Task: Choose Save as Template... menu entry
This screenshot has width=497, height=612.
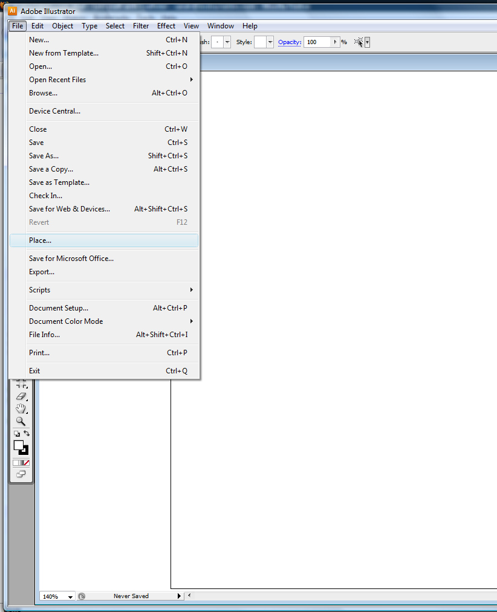Action: 104,182
